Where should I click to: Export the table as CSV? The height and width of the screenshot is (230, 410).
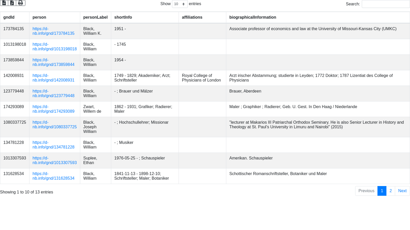pos(4,3)
